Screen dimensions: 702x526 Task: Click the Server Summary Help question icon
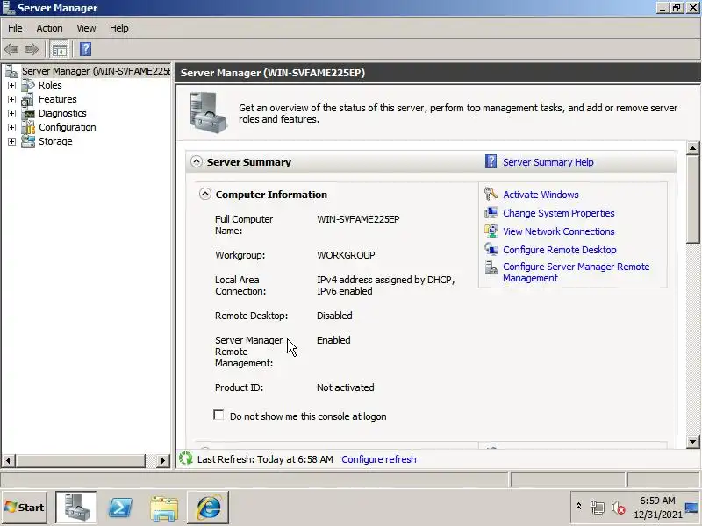491,161
